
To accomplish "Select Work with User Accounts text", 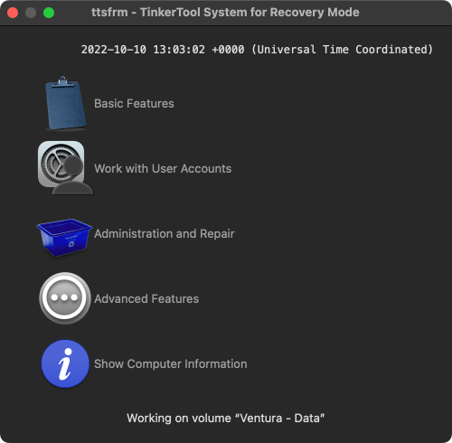I will pos(163,169).
